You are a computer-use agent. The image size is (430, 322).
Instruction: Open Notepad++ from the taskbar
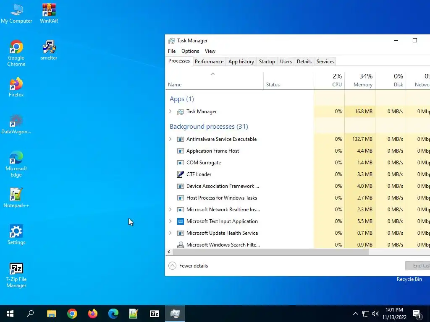(x=134, y=314)
